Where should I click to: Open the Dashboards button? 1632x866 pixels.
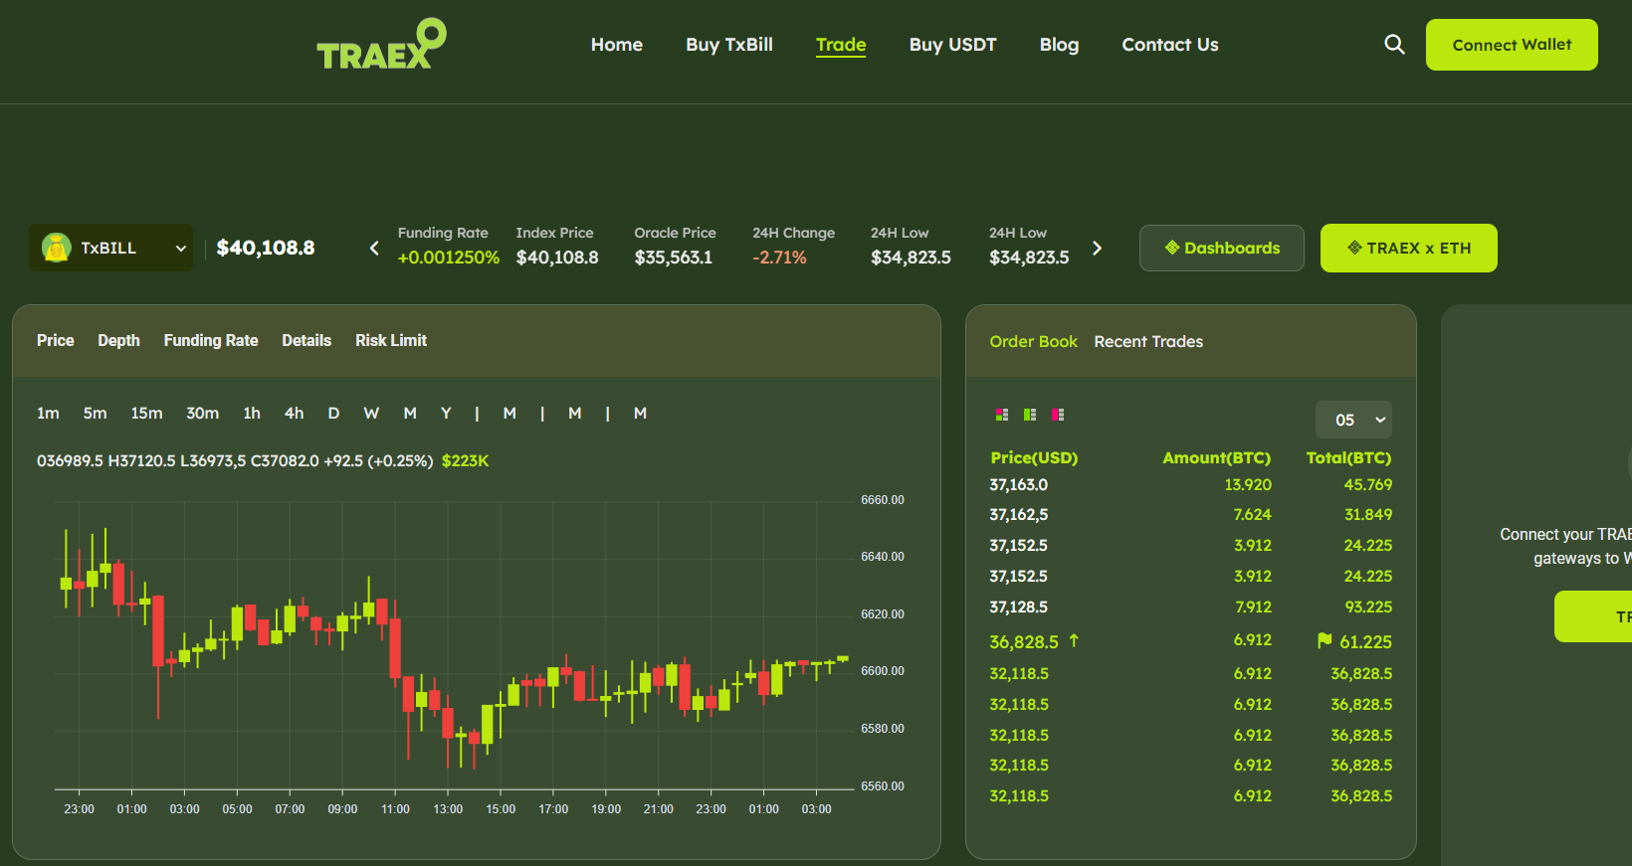(x=1221, y=248)
